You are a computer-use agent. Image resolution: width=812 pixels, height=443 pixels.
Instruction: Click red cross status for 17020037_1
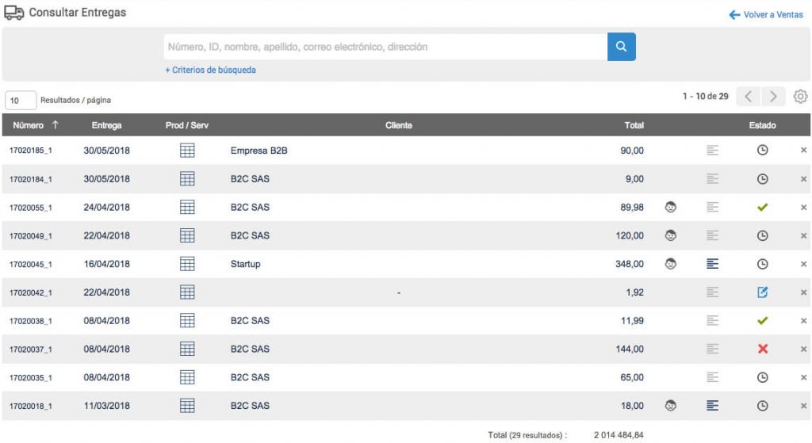762,349
